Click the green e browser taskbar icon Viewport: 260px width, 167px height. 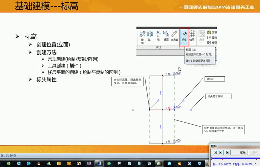[x=9, y=163]
